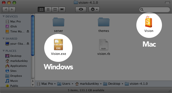Switch to column view mode
Screen dimensions: 172x93
(55, 9)
